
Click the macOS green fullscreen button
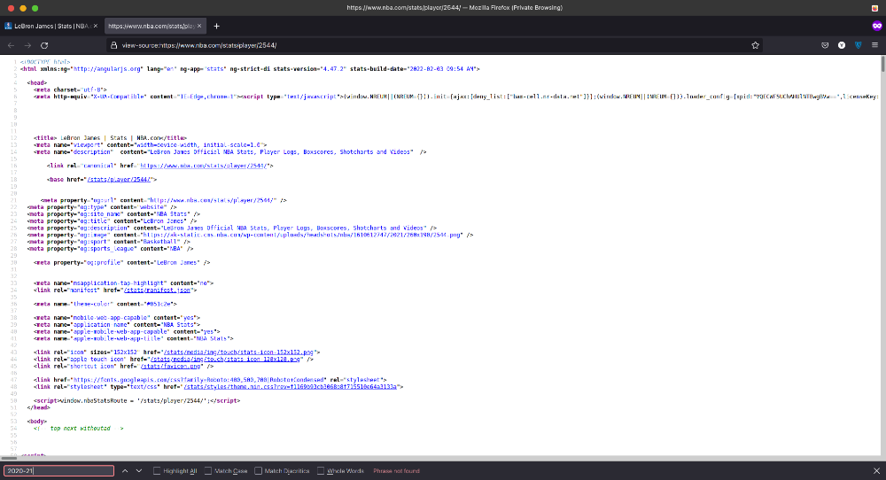[35, 8]
